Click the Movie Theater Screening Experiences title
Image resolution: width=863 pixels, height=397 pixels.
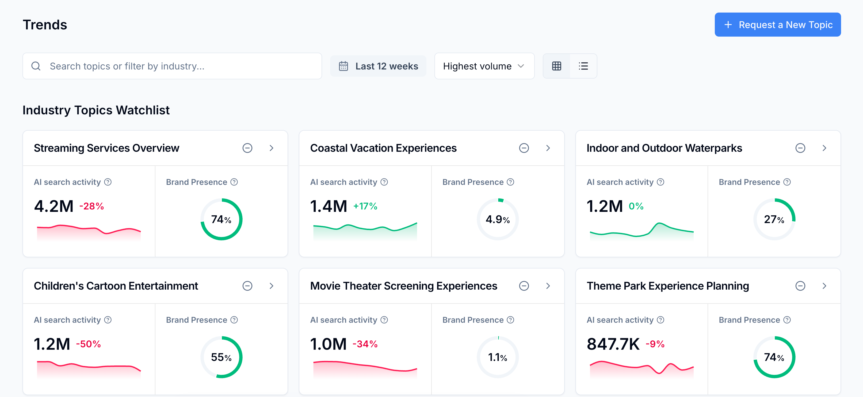[x=404, y=286]
